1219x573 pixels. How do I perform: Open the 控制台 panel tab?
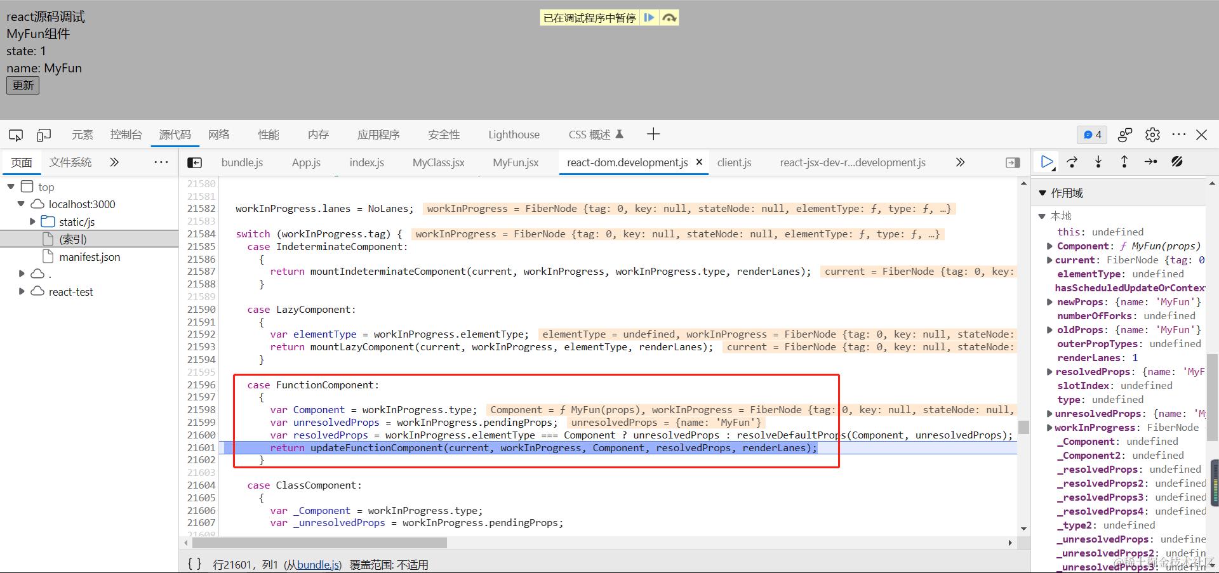point(126,135)
